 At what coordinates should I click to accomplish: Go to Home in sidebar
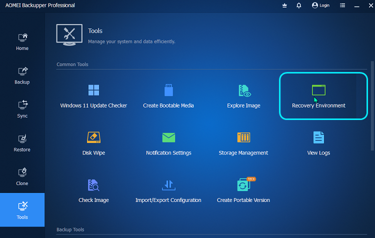pyautogui.click(x=22, y=42)
